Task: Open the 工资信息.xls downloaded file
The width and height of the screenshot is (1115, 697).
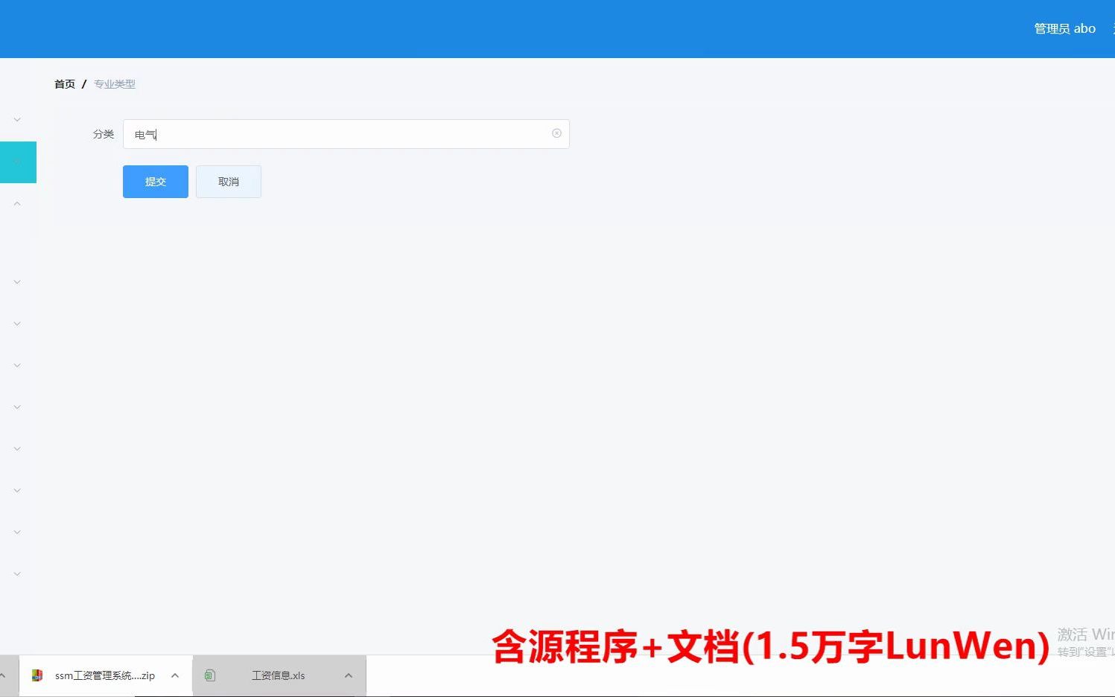Action: tap(278, 675)
